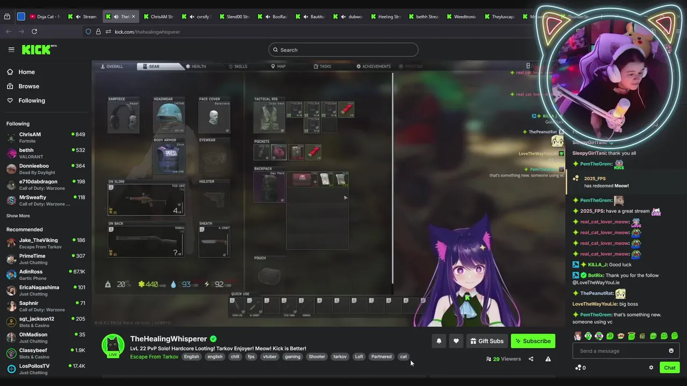Open the emoji picker in message box
The image size is (687, 386).
click(671, 351)
